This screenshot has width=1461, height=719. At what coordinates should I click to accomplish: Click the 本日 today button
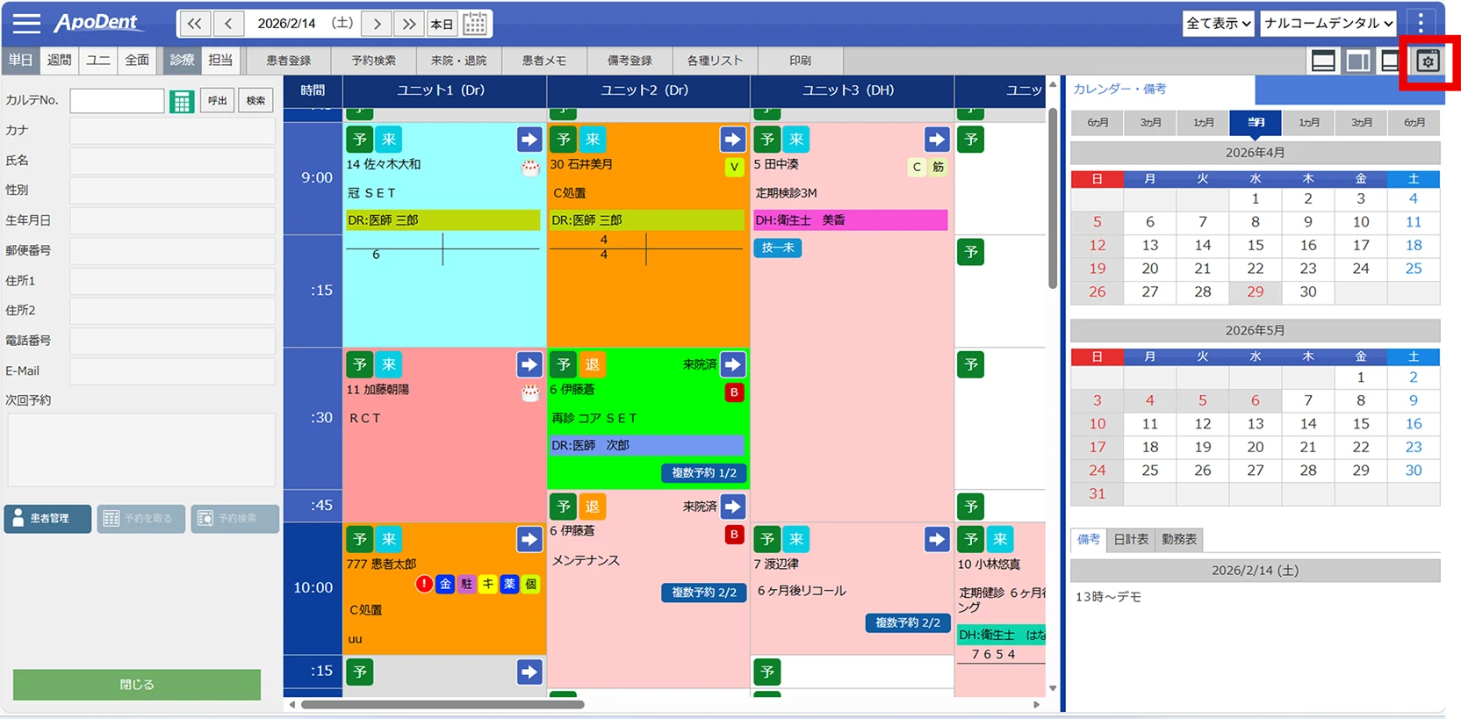pyautogui.click(x=442, y=24)
